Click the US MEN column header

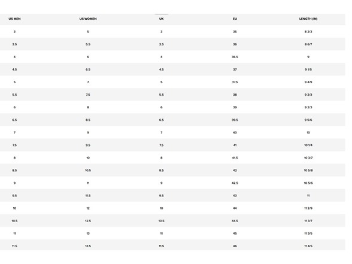coord(14,19)
